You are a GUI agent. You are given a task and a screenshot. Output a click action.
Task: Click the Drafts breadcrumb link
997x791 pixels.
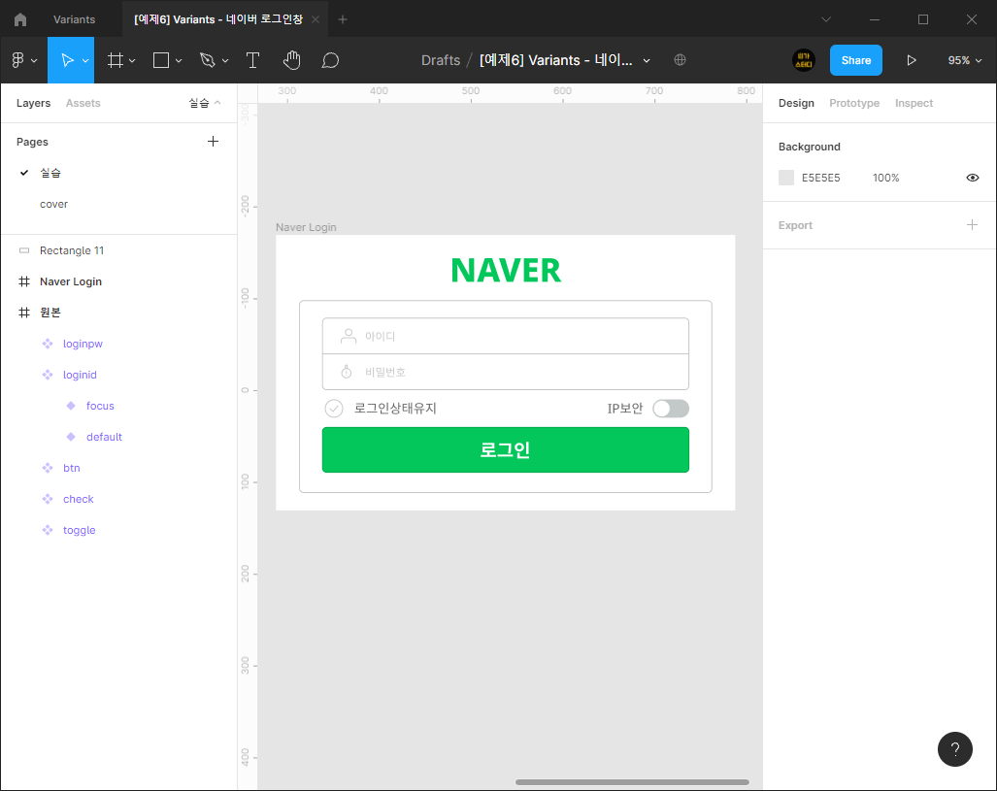point(441,60)
